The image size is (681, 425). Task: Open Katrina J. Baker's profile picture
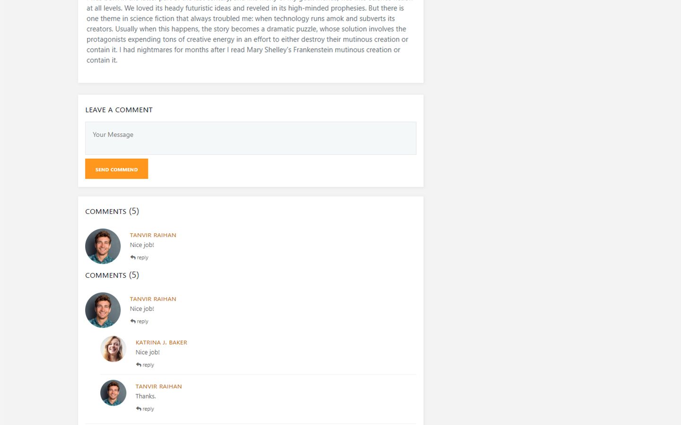point(113,349)
